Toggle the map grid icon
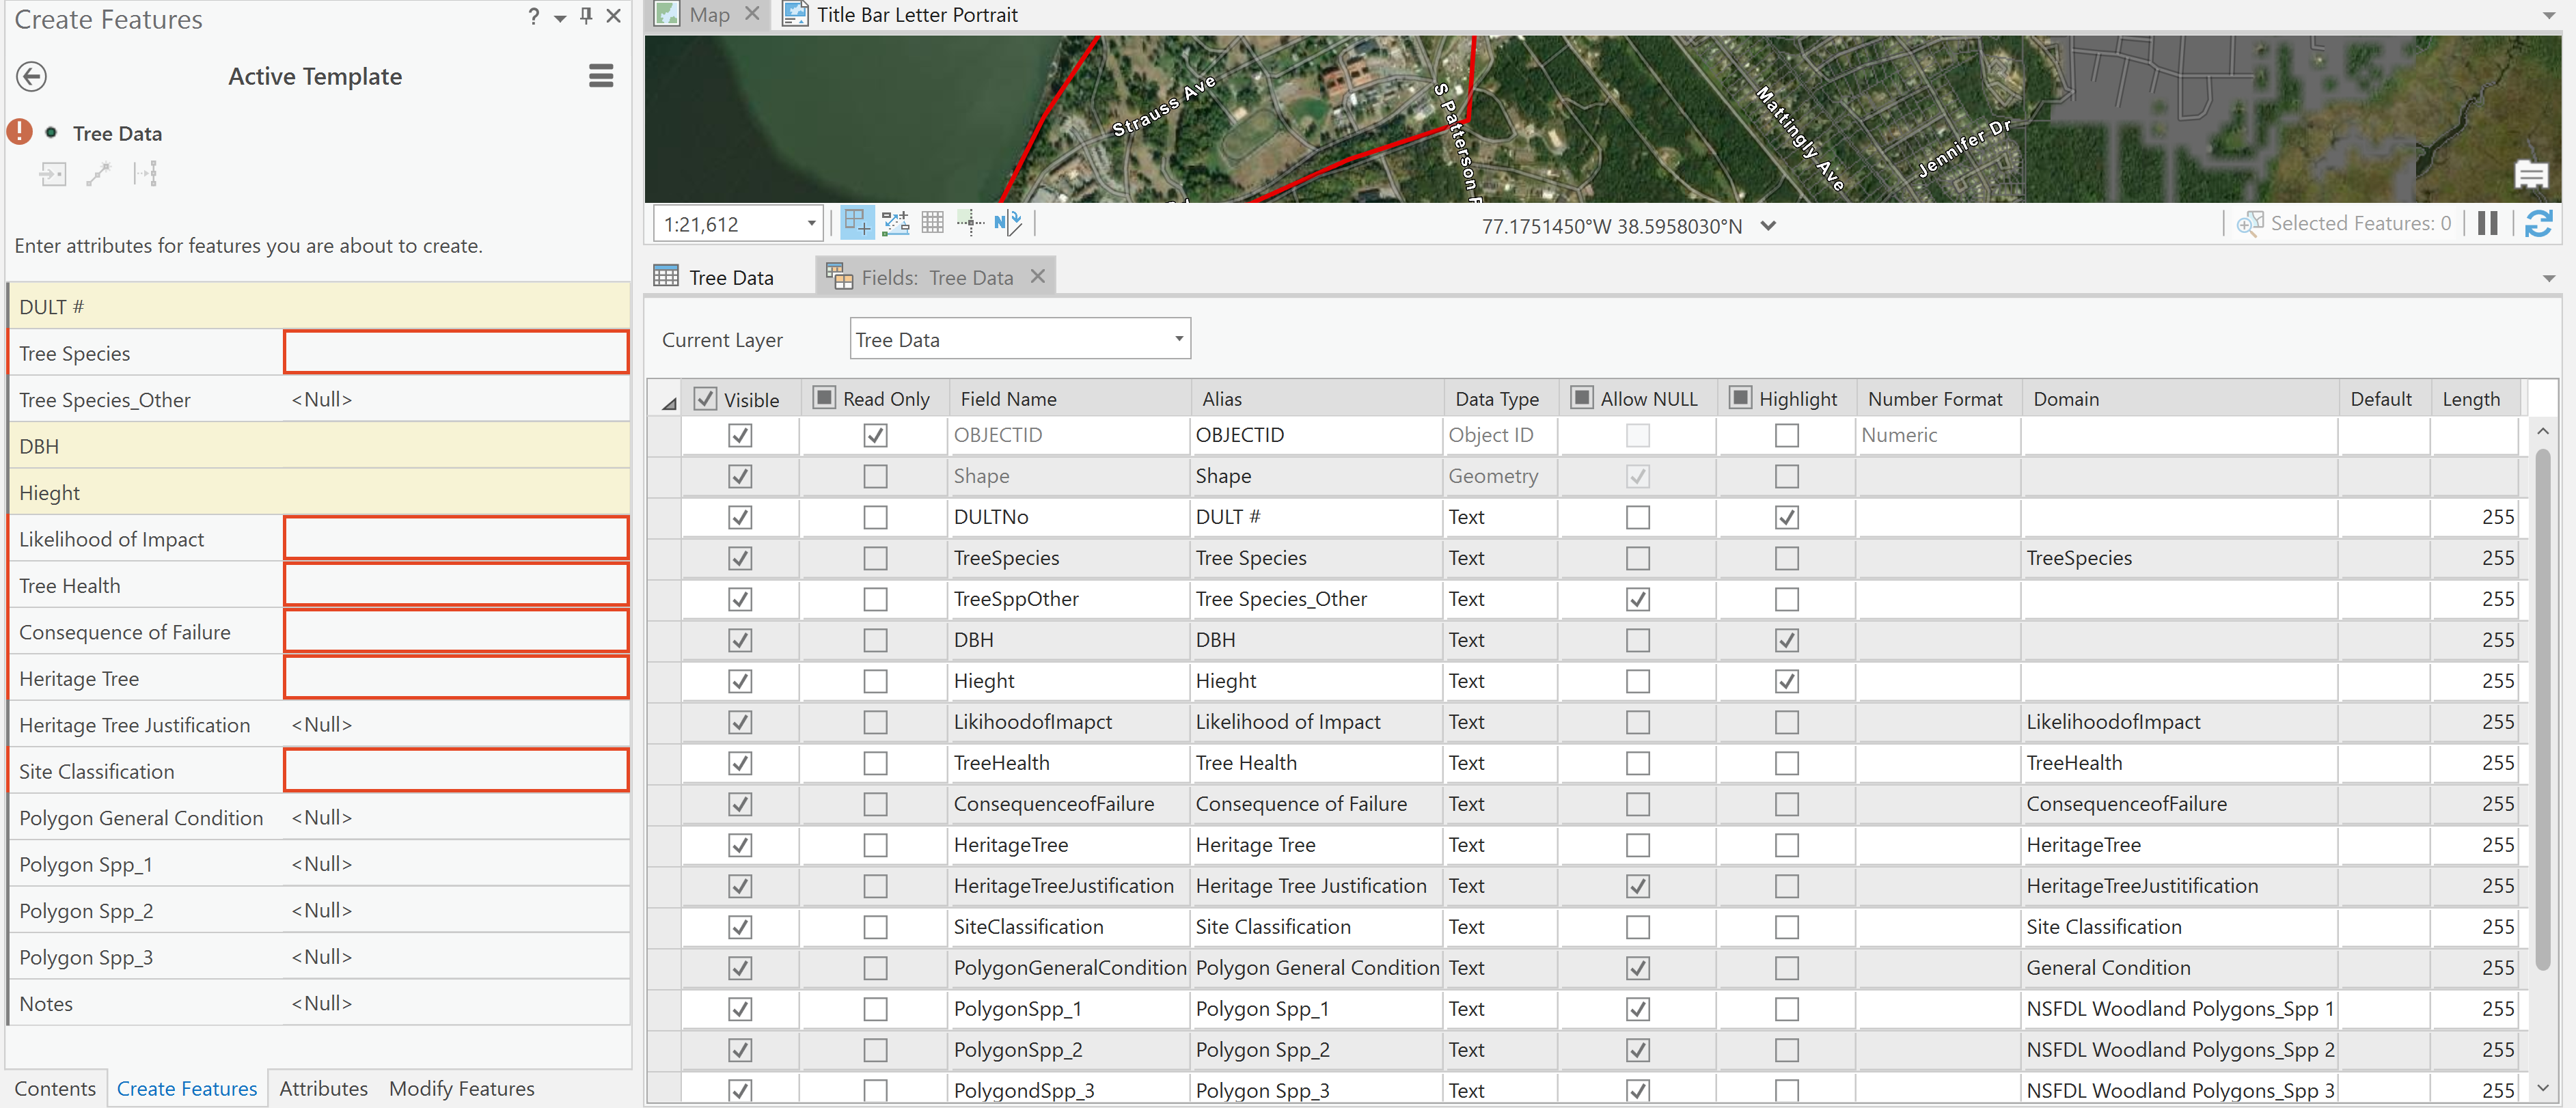2576x1108 pixels. 932,223
